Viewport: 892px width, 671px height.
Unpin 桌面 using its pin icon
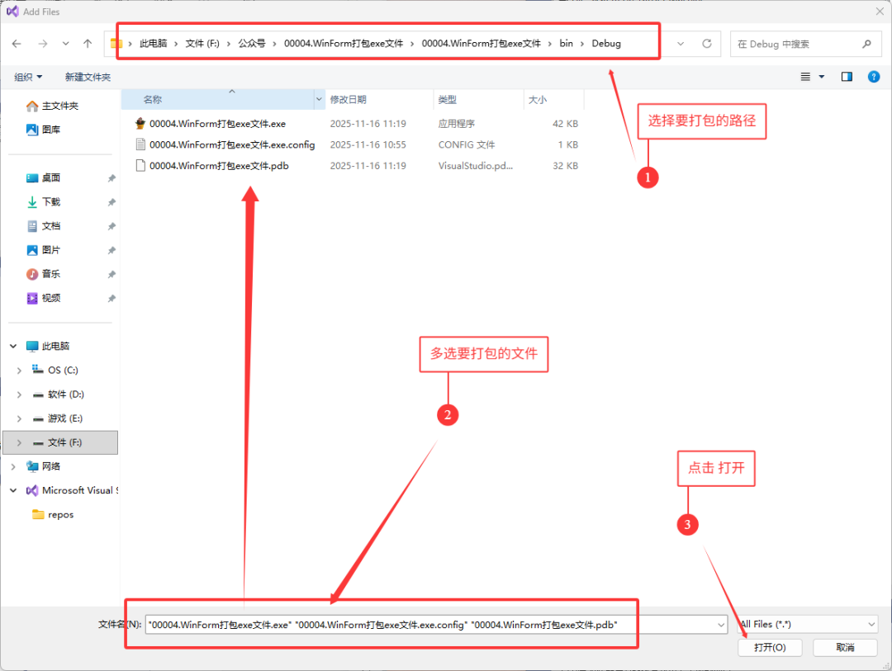[111, 178]
